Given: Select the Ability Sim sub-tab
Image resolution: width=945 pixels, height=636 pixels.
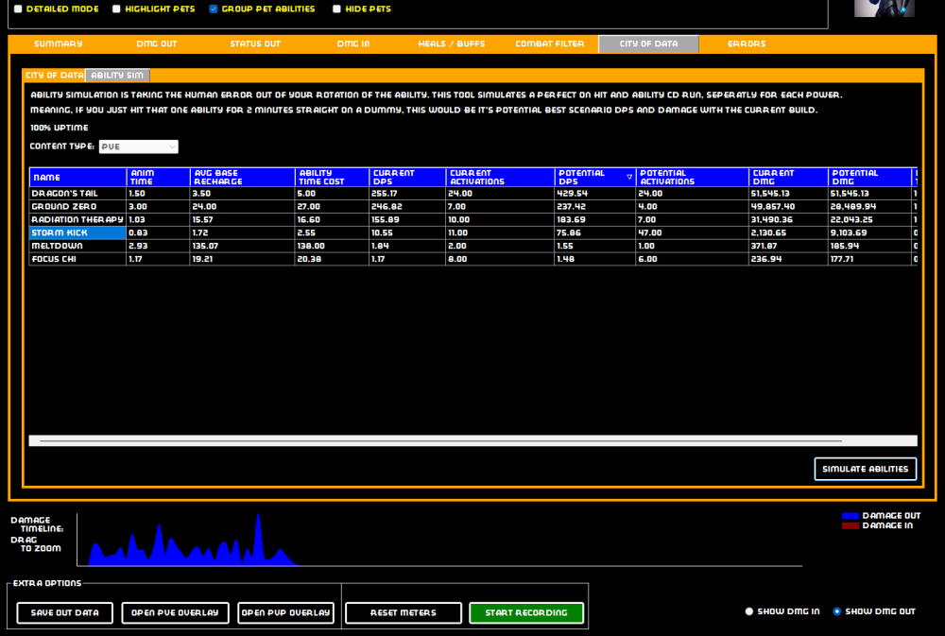Looking at the screenshot, I should [117, 76].
